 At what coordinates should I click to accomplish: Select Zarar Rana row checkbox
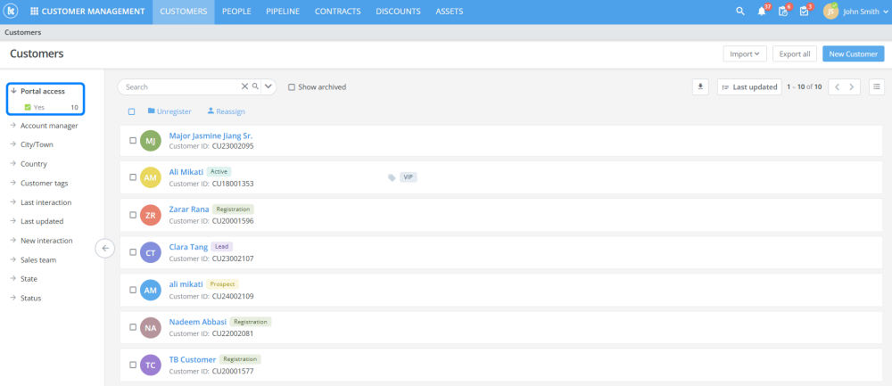click(133, 215)
